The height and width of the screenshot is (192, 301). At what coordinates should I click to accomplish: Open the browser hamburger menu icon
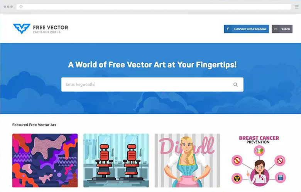[x=297, y=7]
